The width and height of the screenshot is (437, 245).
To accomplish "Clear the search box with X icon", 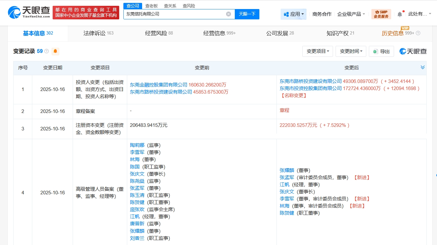I will pos(228,14).
